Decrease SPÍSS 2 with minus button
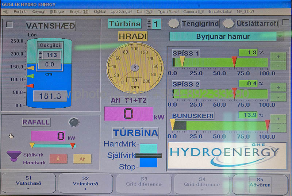292x196 pixels. (x=278, y=97)
